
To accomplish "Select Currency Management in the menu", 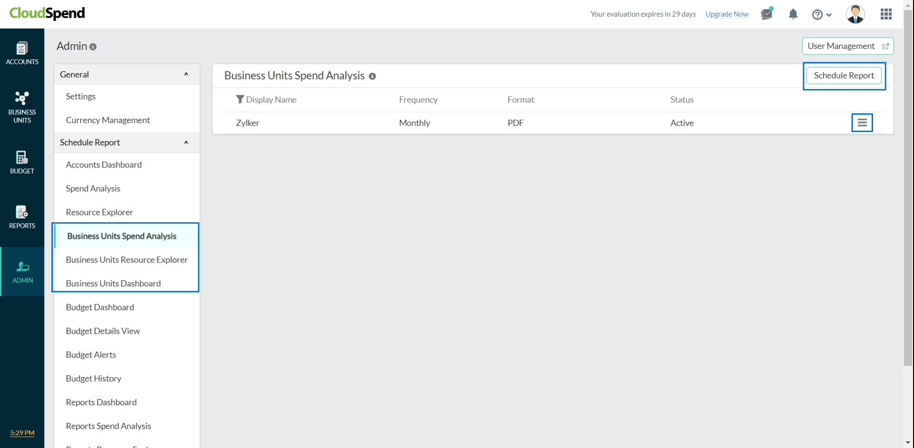I will click(x=108, y=120).
